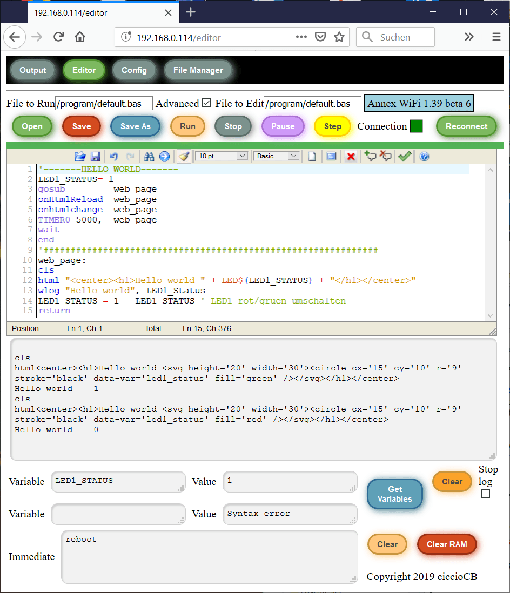Viewport: 510px width, 593px height.
Task: Toggle the smart highlighting broom icon
Action: pos(184,156)
